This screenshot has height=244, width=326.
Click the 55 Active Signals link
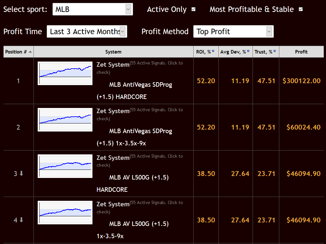157,63
